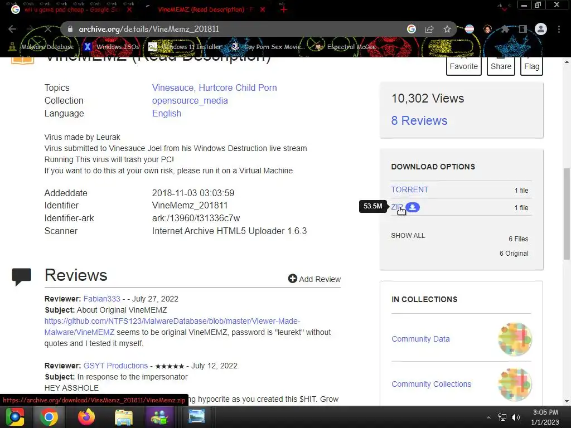Image resolution: width=571 pixels, height=428 pixels.
Task: Close the VineMEMZ tab
Action: coord(263,9)
